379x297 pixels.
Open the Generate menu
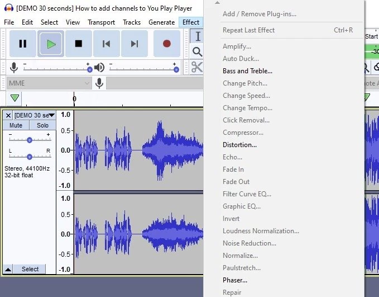pyautogui.click(x=161, y=22)
